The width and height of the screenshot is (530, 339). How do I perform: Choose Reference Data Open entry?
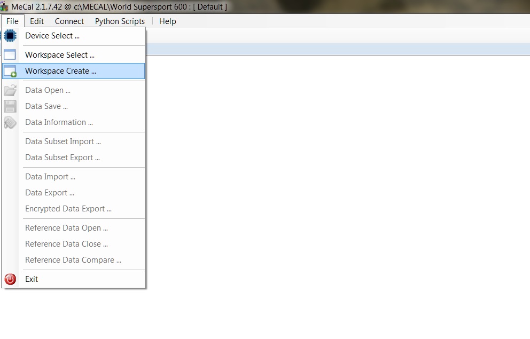point(74,228)
